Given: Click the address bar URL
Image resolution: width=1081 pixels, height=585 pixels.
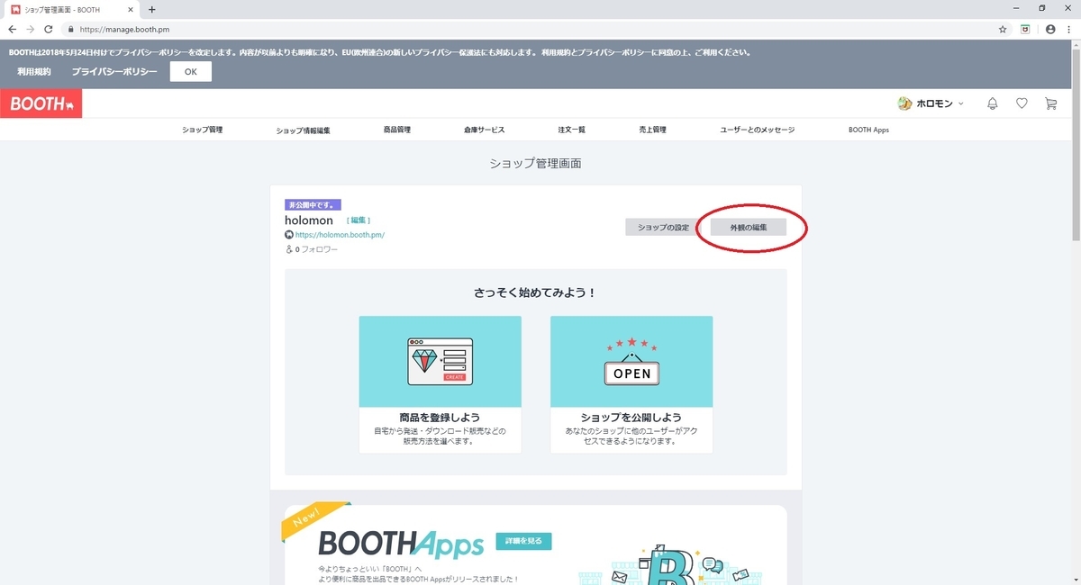Looking at the screenshot, I should [x=125, y=29].
